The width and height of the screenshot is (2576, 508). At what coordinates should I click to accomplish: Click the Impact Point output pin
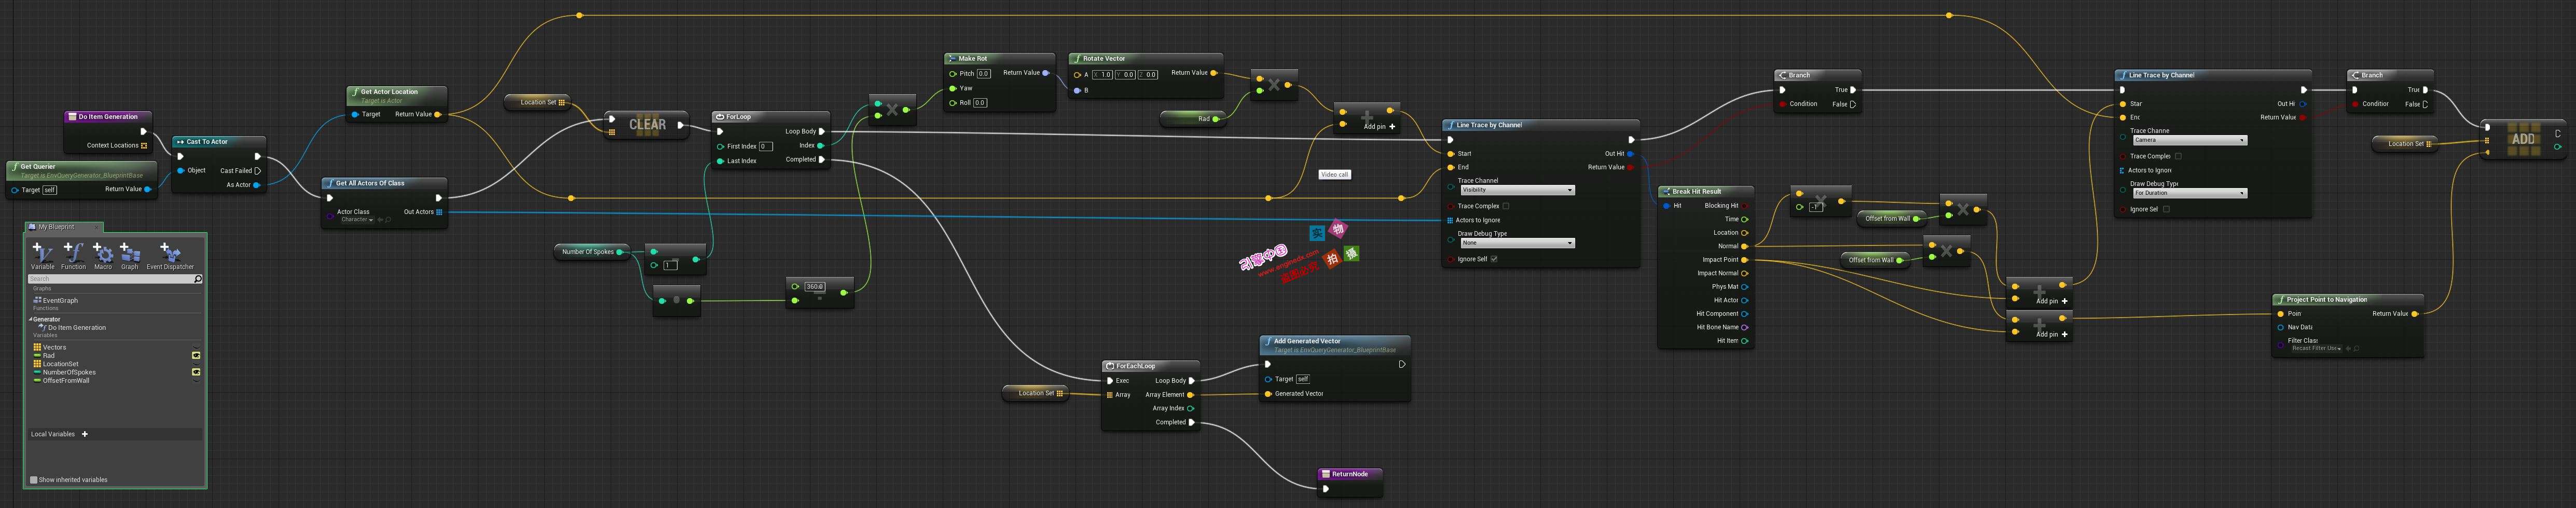tap(1745, 260)
